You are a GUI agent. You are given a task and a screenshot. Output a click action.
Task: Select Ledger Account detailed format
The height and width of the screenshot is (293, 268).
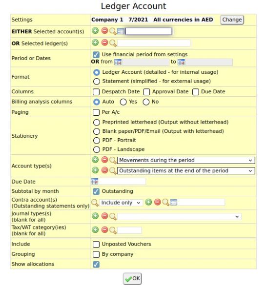click(x=97, y=72)
